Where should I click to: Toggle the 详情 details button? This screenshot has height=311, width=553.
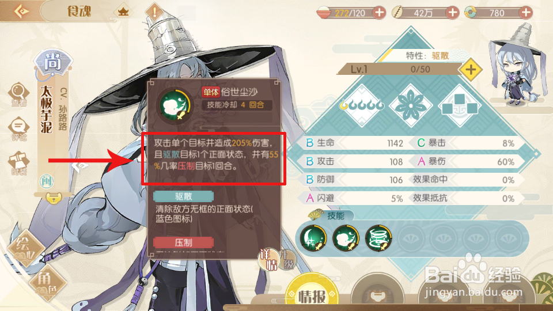[269, 260]
